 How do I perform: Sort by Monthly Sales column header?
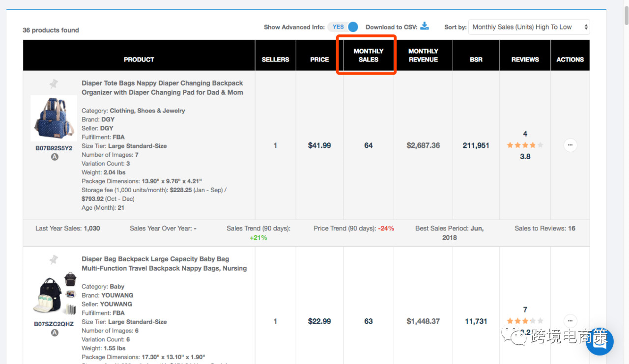[x=368, y=55]
